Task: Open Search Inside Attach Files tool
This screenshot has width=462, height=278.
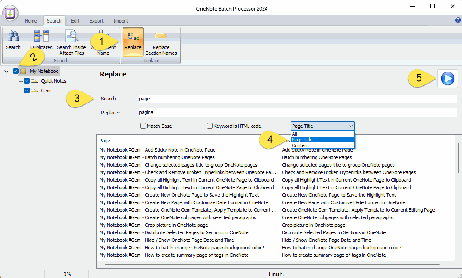Action: [x=71, y=42]
